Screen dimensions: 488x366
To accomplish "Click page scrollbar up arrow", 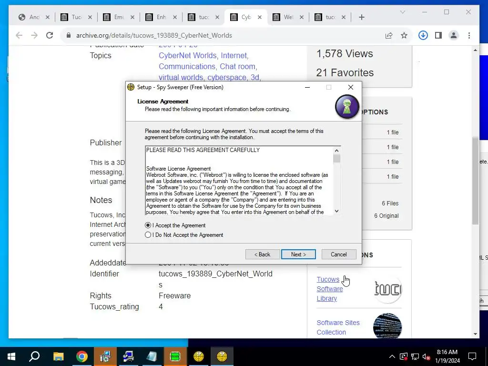I will click(x=475, y=50).
